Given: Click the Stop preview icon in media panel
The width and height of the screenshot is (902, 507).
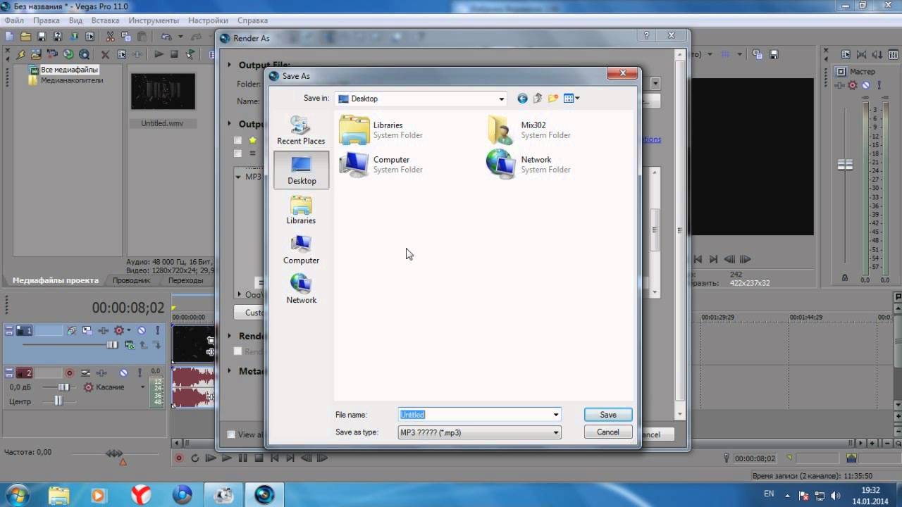Looking at the screenshot, I should click(x=174, y=54).
